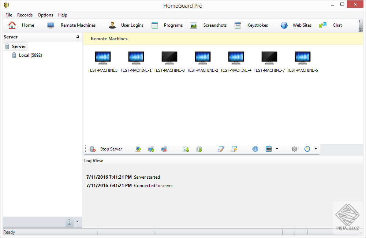Click the clock schedule icon
The height and width of the screenshot is (238, 366).
point(307,149)
